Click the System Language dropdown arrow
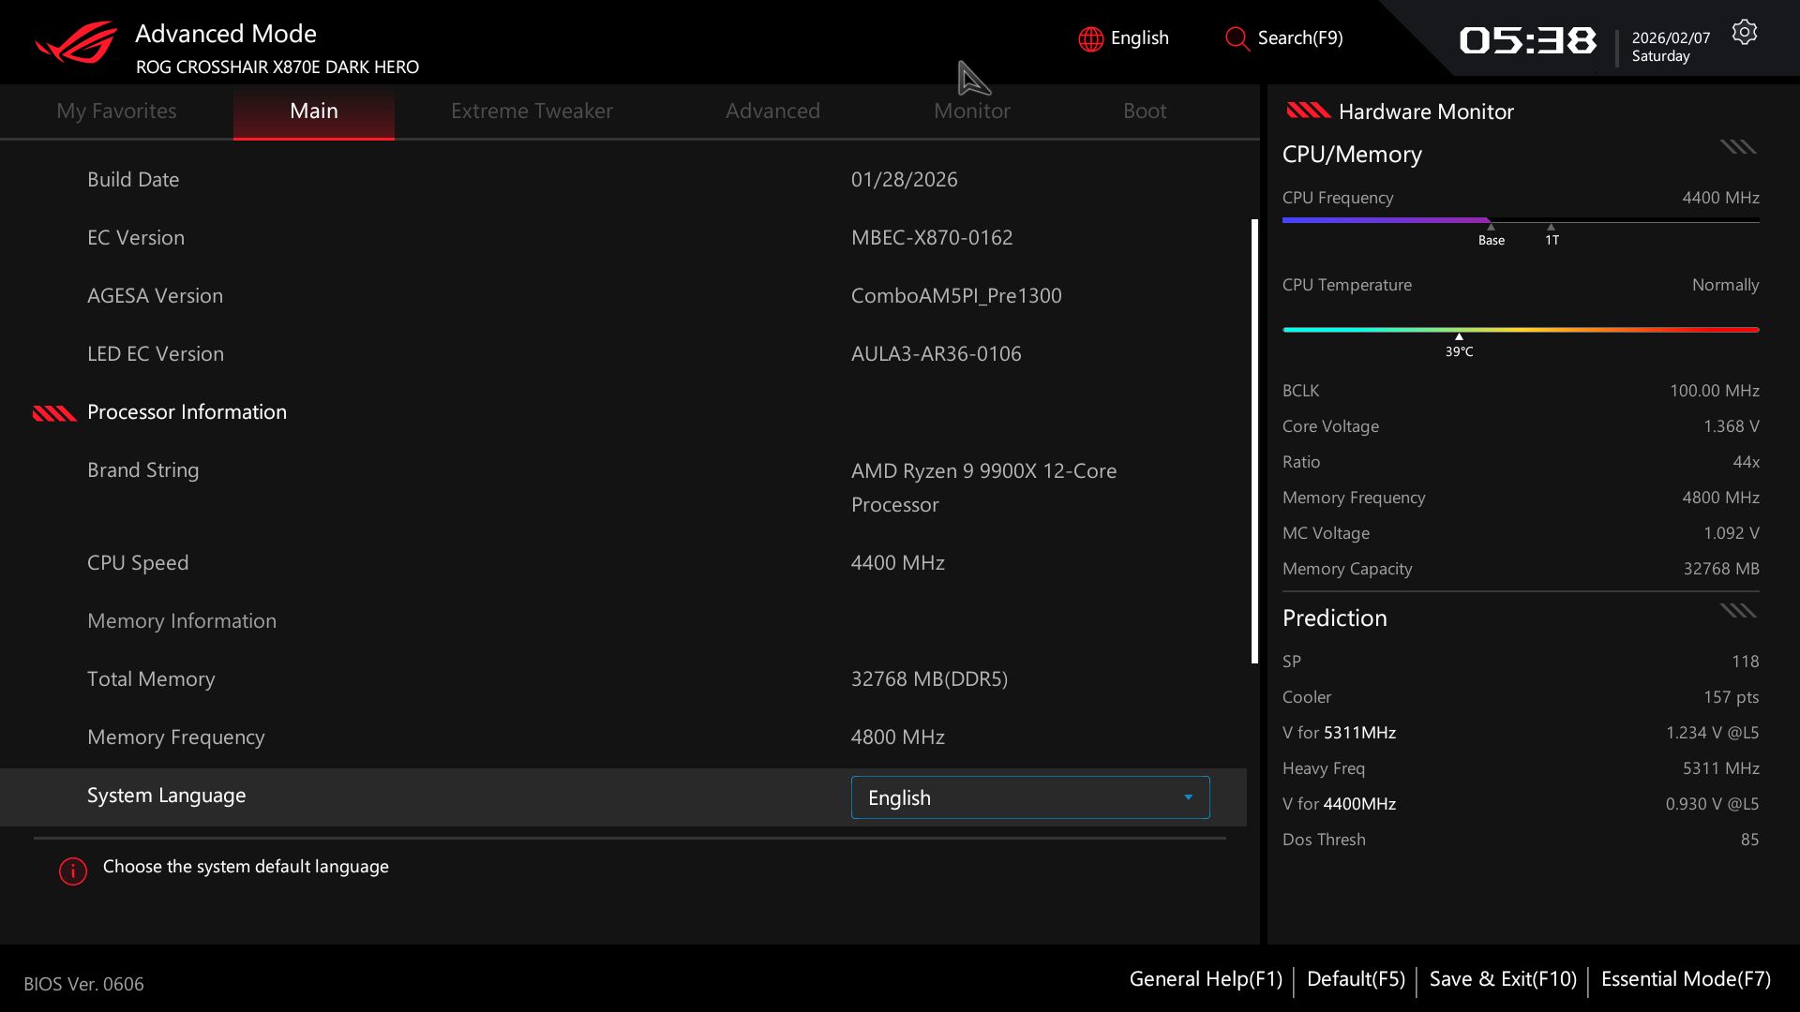1800x1012 pixels. click(1188, 797)
